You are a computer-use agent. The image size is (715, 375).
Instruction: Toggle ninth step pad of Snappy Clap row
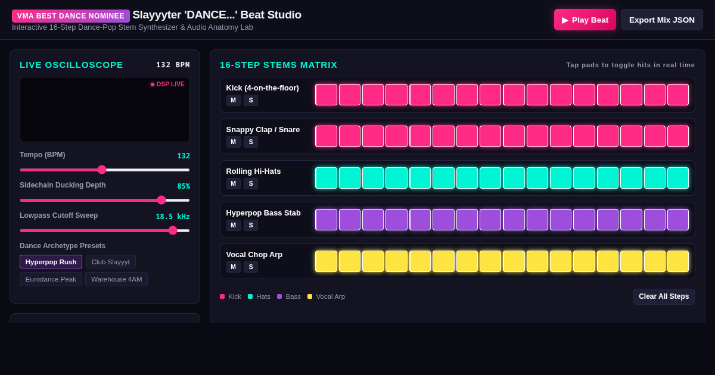514,136
